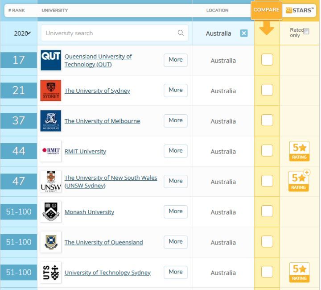
Task: Open University of Technology Sydney link
Action: (107, 273)
